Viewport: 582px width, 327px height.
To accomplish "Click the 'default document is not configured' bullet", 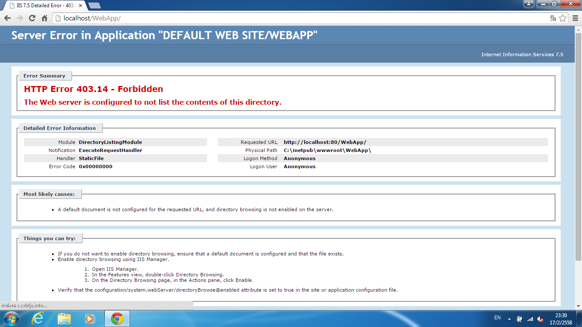I will pyautogui.click(x=196, y=209).
